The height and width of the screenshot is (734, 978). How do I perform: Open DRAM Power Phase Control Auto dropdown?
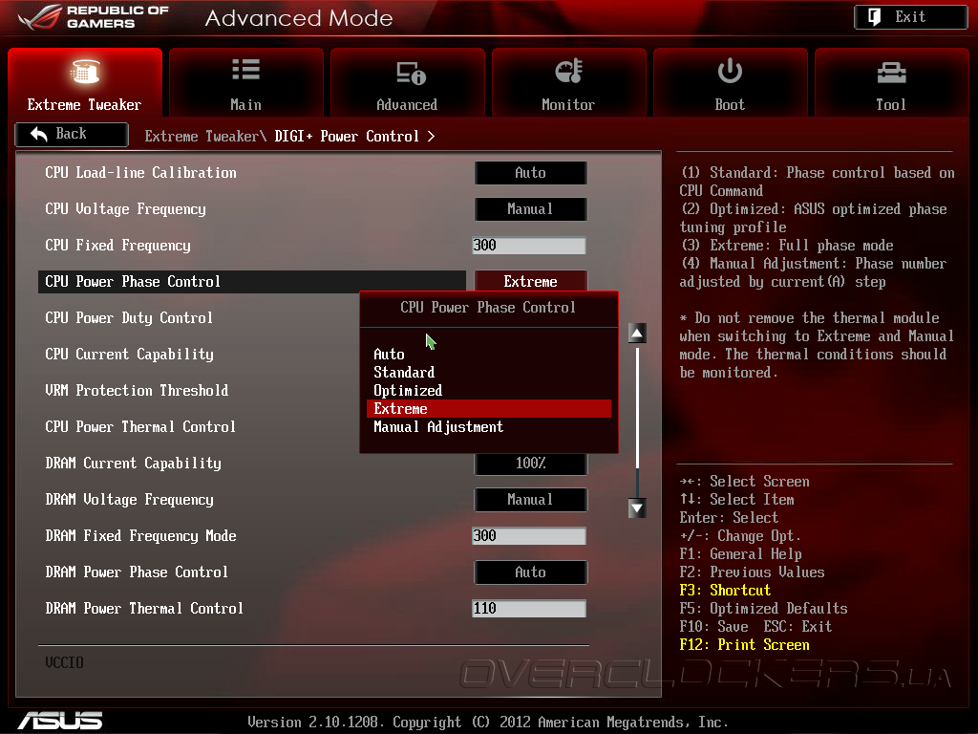[531, 572]
